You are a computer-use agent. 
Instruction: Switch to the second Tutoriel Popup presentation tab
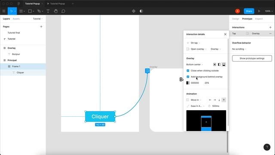click(58, 3)
